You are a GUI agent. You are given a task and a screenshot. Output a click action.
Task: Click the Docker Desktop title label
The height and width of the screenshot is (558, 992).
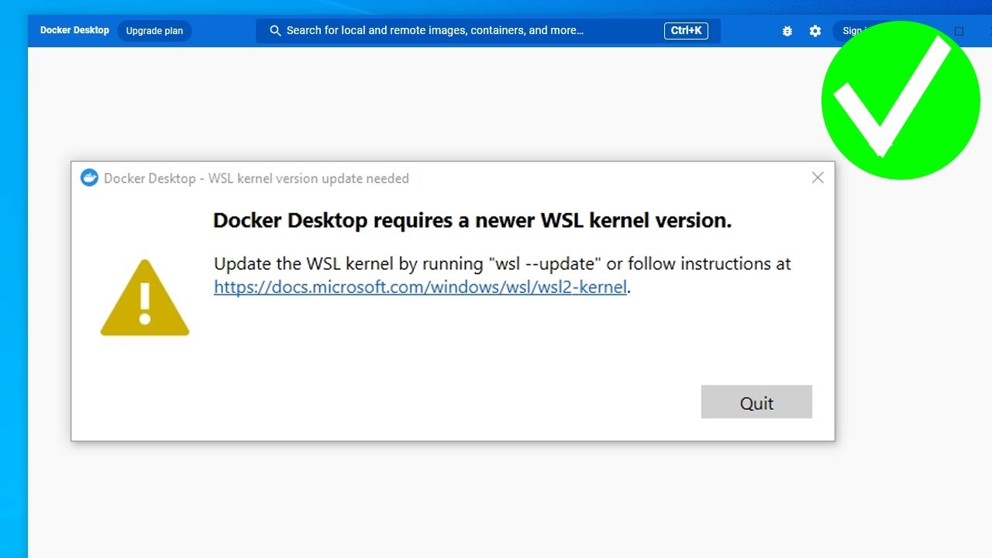tap(74, 31)
